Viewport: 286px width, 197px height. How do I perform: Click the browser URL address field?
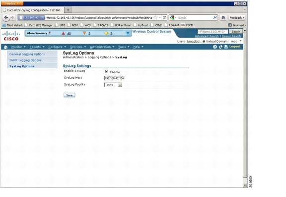[98, 17]
